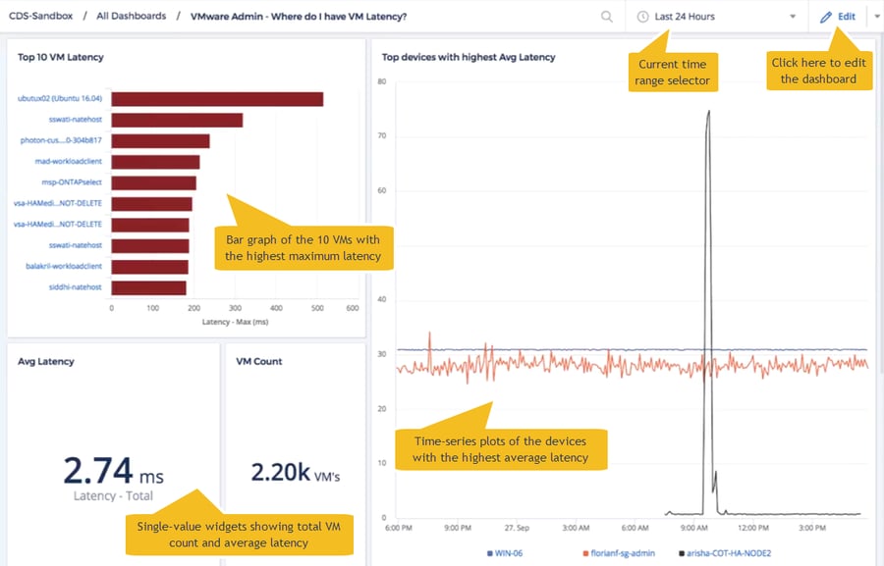The height and width of the screenshot is (566, 884).
Task: Click the siddhi-natehost latency bar
Action: tap(147, 287)
